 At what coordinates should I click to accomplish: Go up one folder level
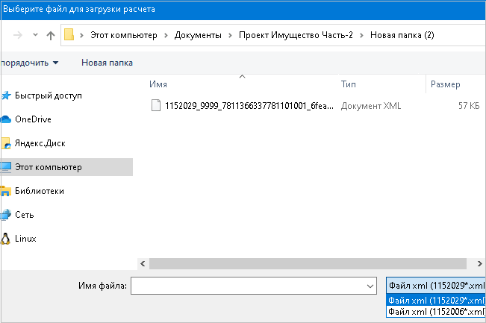pos(50,35)
